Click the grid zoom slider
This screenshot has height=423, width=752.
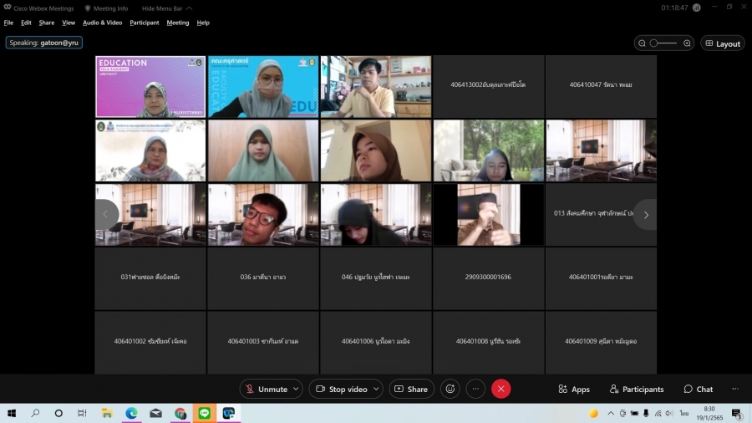663,43
